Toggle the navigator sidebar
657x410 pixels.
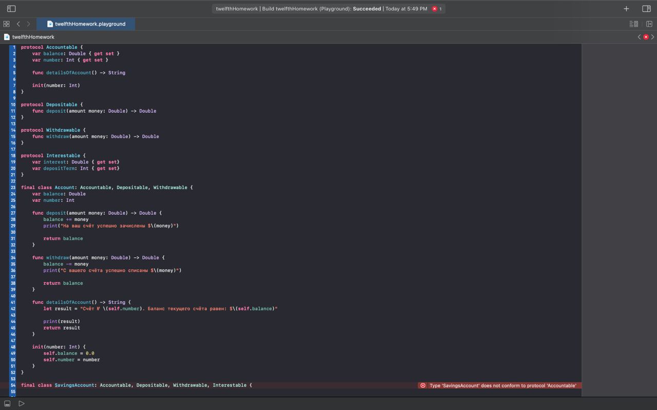coord(11,9)
